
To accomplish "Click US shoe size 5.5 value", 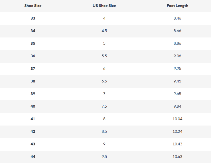I will click(104, 56).
